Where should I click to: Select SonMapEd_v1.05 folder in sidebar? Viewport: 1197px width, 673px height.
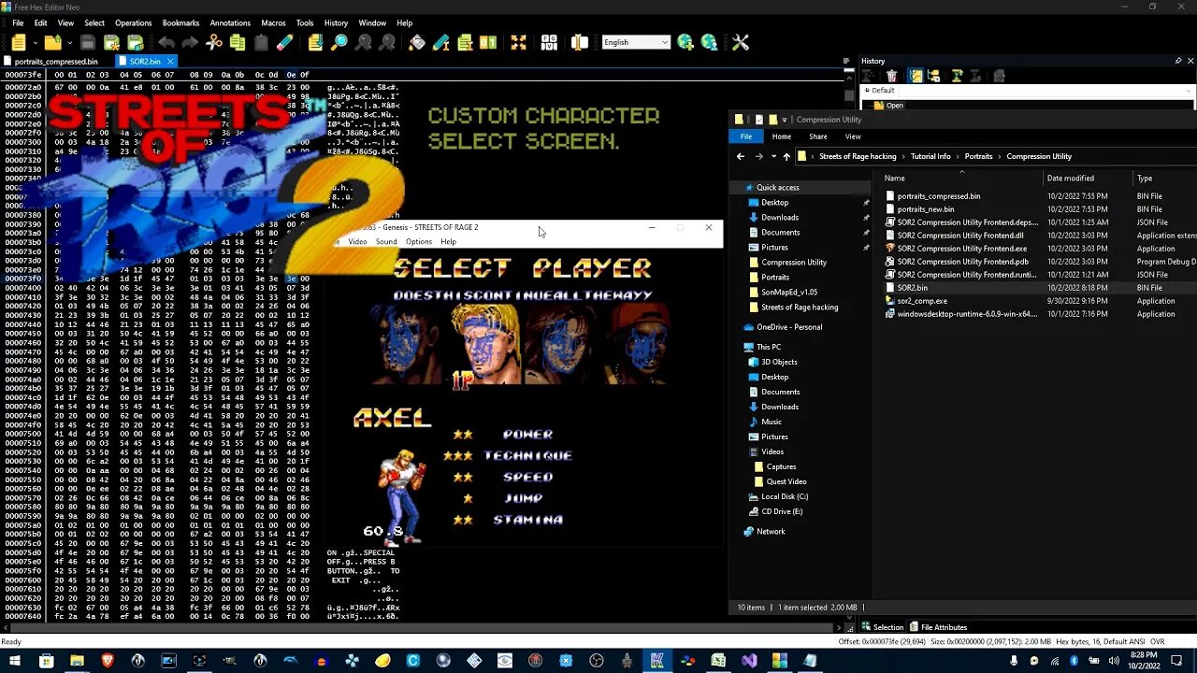click(x=788, y=292)
